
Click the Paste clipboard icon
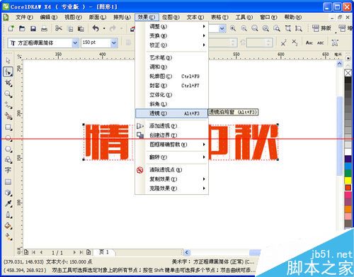tap(81, 29)
